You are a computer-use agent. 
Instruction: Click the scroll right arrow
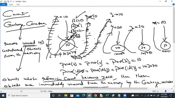(x=172, y=88)
